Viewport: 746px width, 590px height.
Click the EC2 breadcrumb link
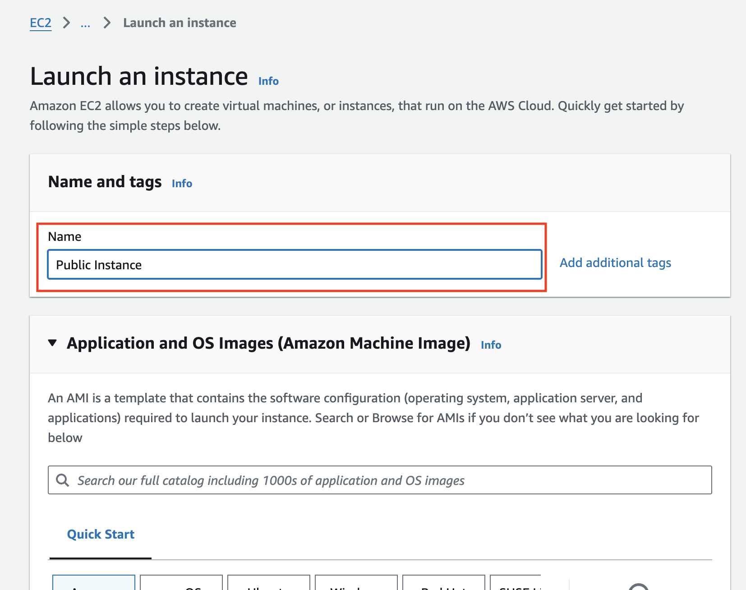point(41,23)
